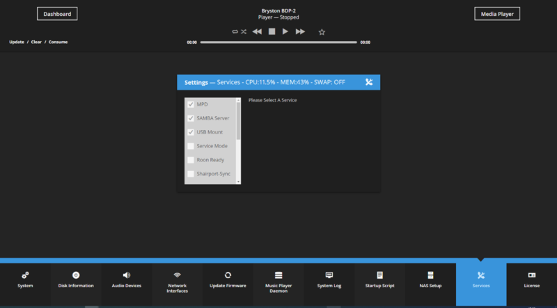The height and width of the screenshot is (308, 557).
Task: Click the star favorite icon
Action: tap(322, 32)
